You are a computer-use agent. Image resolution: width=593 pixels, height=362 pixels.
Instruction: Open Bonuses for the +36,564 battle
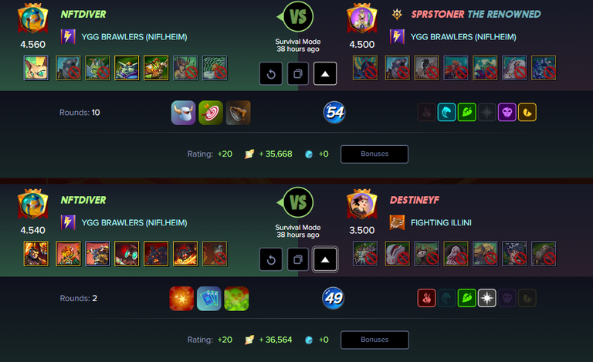pyautogui.click(x=374, y=340)
